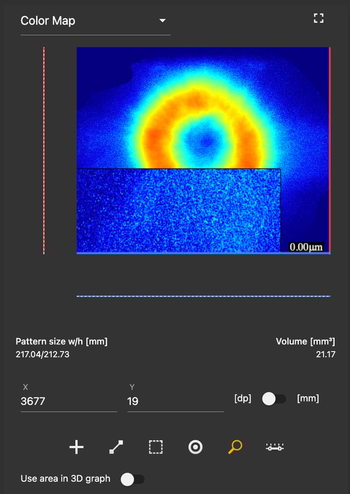350x494 pixels.
Task: Choose the line profile tool
Action: coord(116,447)
